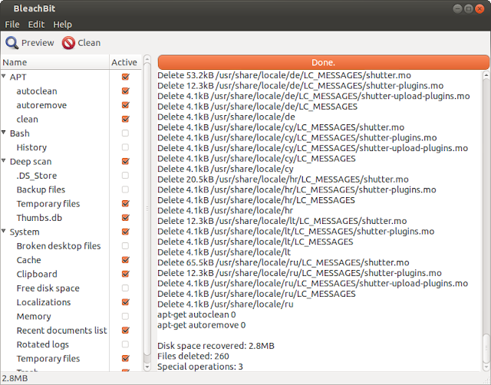Enable the Rotated logs checkbox
Image resolution: width=491 pixels, height=385 pixels.
[x=125, y=344]
